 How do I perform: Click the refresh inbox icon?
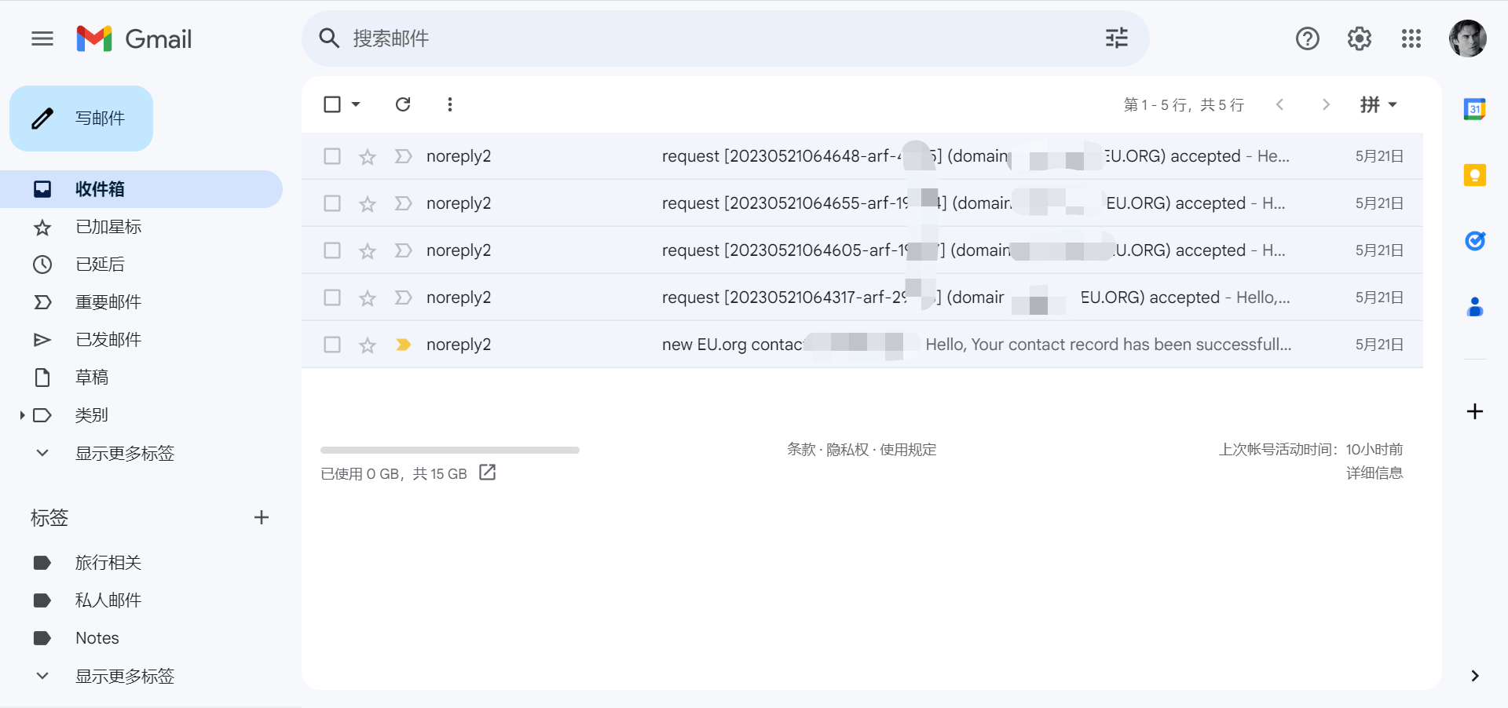tap(403, 104)
